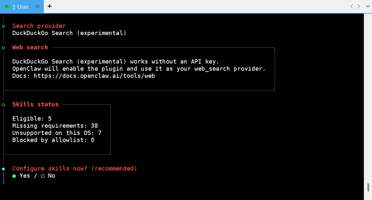
Task: Click the green status dot on User tab
Action: click(x=7, y=6)
